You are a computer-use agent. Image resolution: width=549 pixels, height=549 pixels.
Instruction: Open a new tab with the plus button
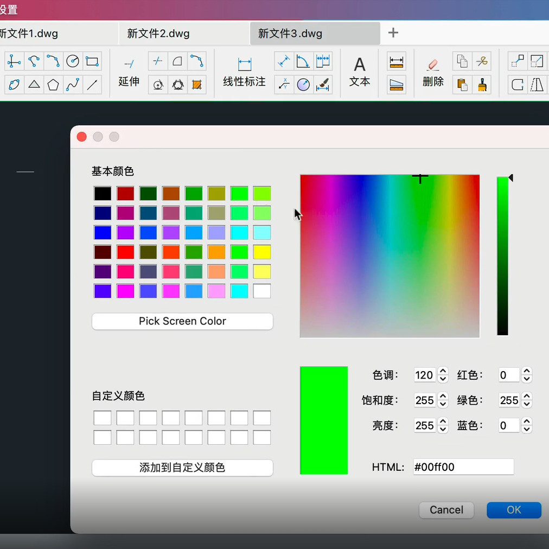pos(393,33)
